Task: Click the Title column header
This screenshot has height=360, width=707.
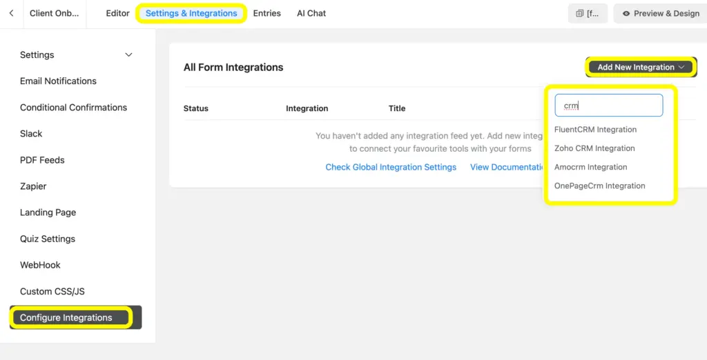Action: point(397,108)
